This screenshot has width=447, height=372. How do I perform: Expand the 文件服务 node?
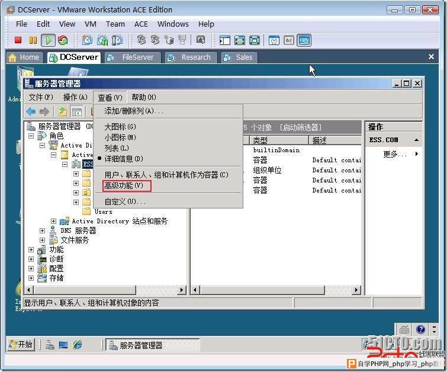(43, 240)
